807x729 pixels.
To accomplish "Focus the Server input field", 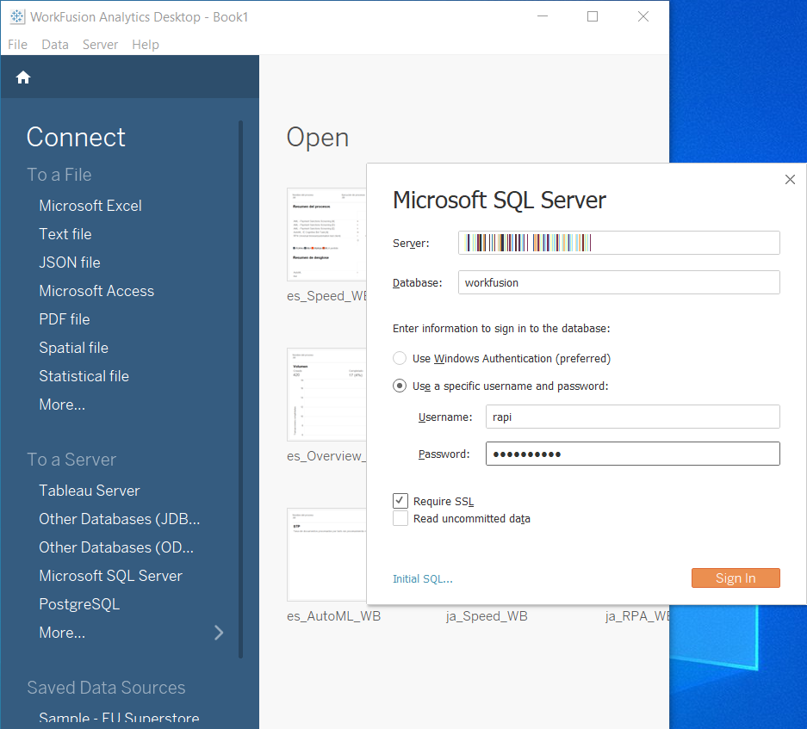I will click(618, 243).
